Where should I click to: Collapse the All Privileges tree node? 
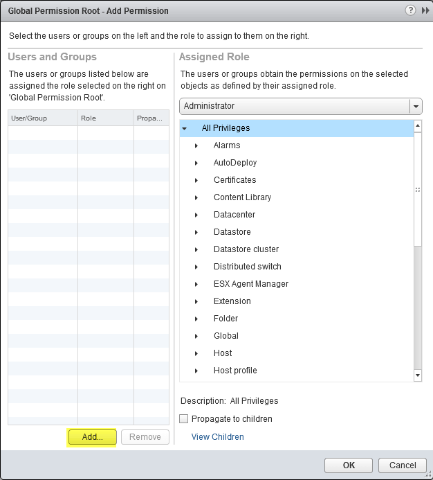(x=185, y=128)
